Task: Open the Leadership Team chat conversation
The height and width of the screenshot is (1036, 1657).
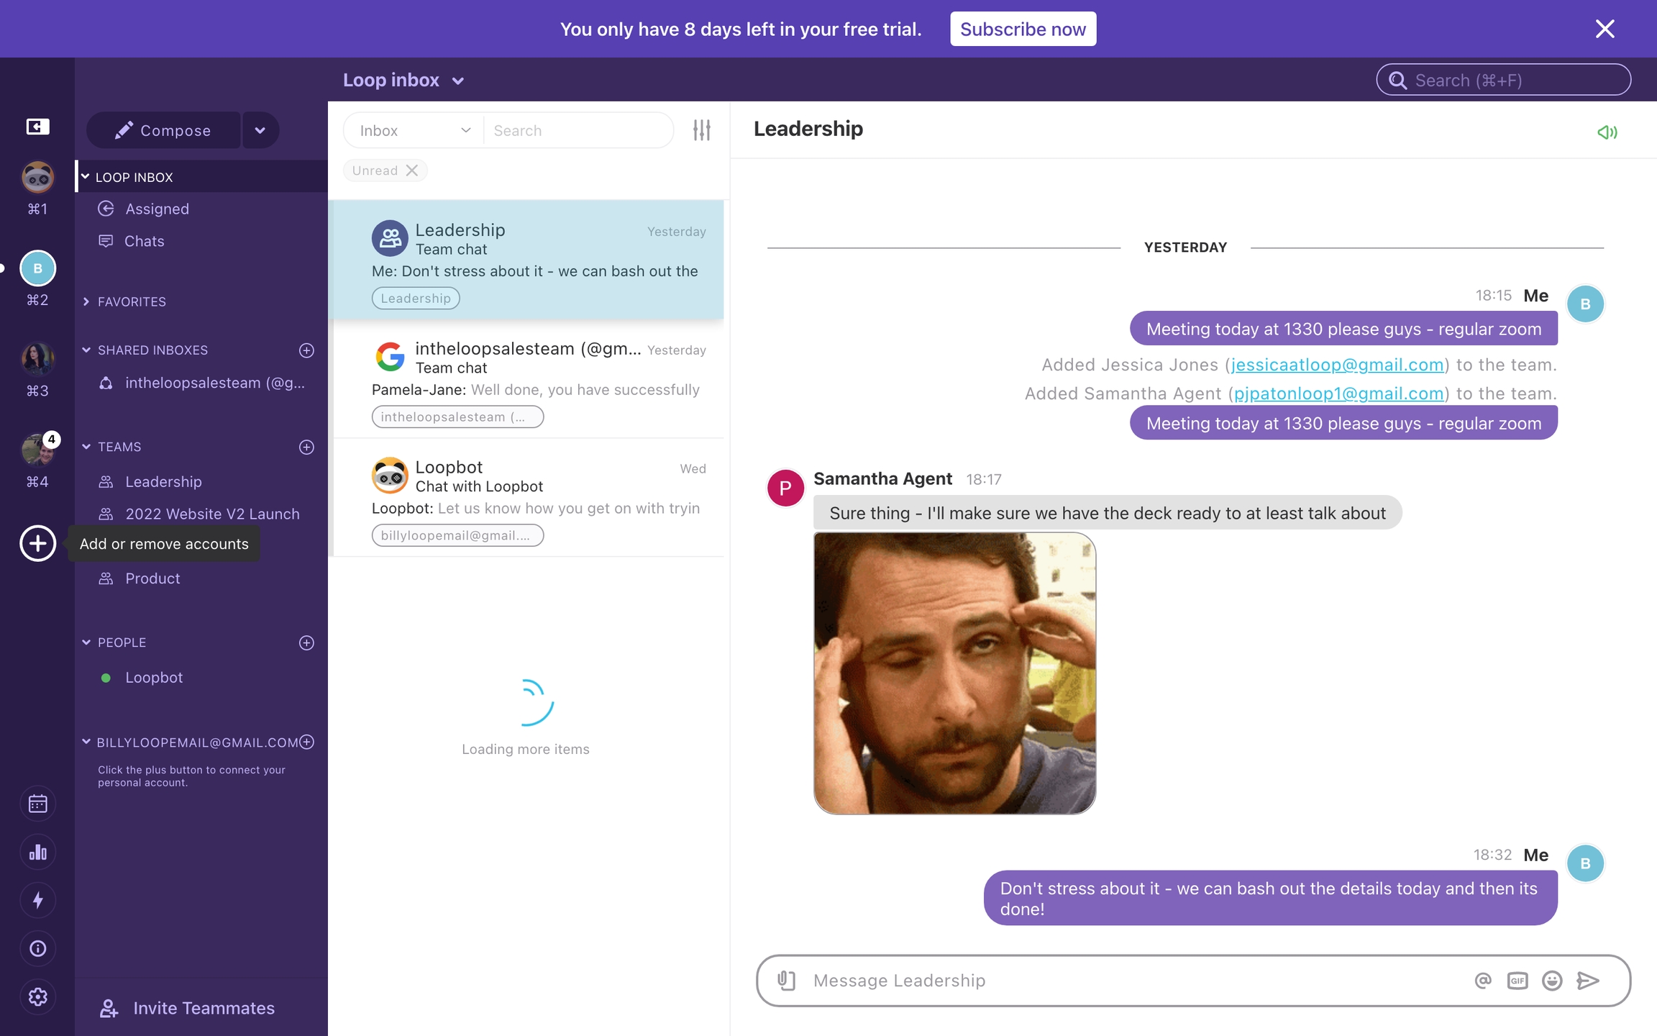Action: pyautogui.click(x=527, y=260)
